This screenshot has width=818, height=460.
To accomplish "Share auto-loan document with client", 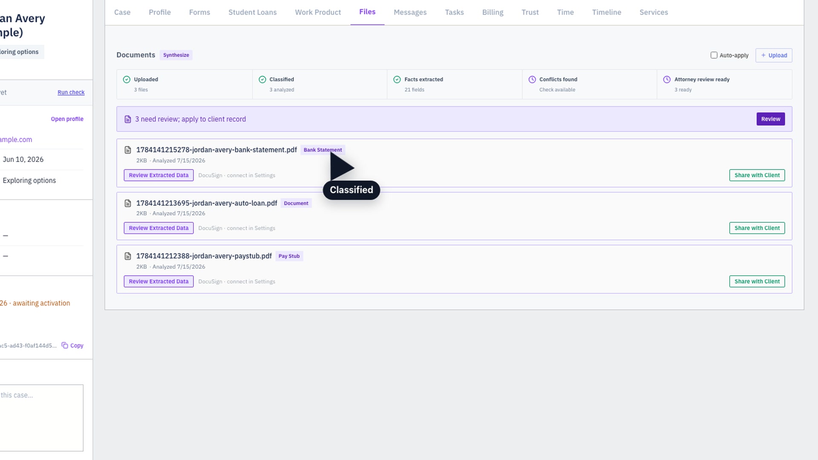I will coord(757,228).
